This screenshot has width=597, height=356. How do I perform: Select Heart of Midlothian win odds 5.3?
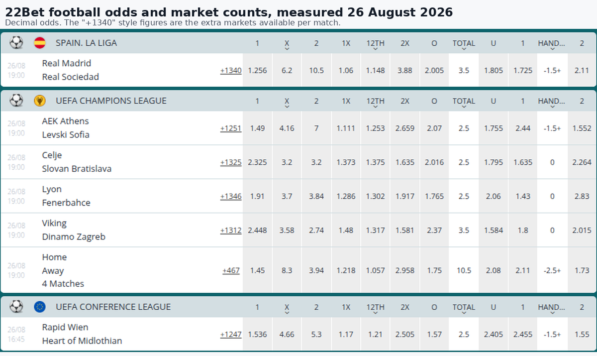(316, 335)
